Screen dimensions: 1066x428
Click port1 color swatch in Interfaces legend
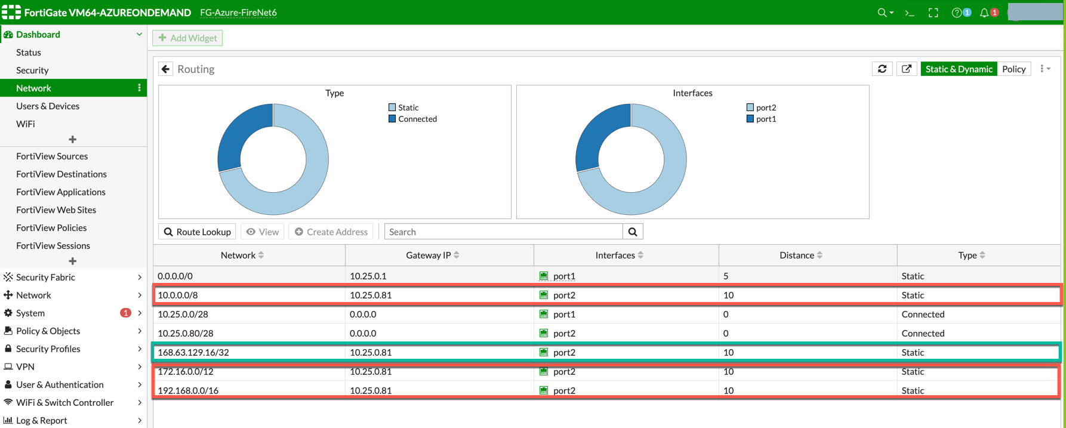pos(750,119)
